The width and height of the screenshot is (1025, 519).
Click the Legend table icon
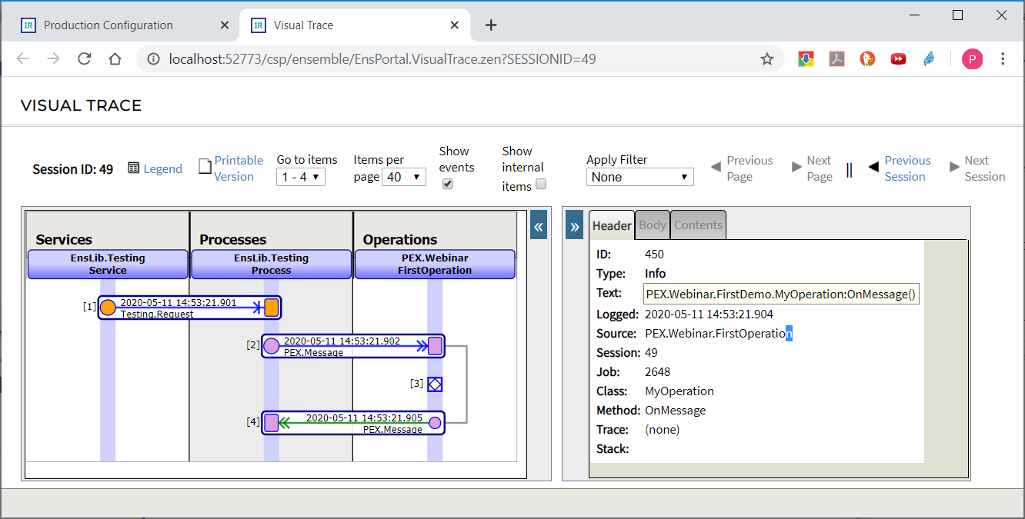pos(133,168)
